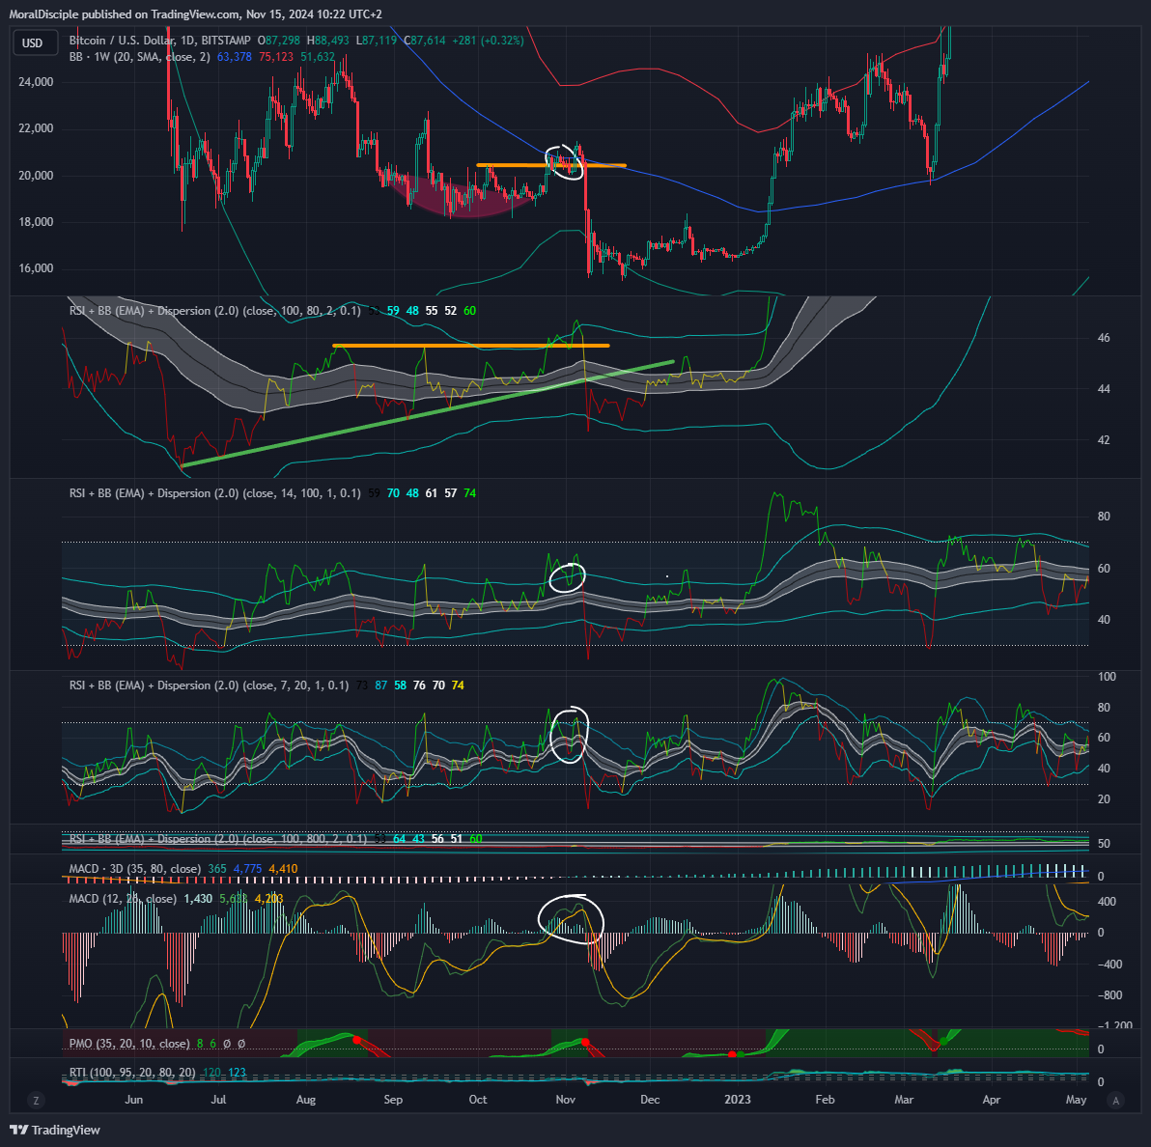Click the Jun label on time axis
This screenshot has width=1151, height=1147.
tap(133, 1100)
